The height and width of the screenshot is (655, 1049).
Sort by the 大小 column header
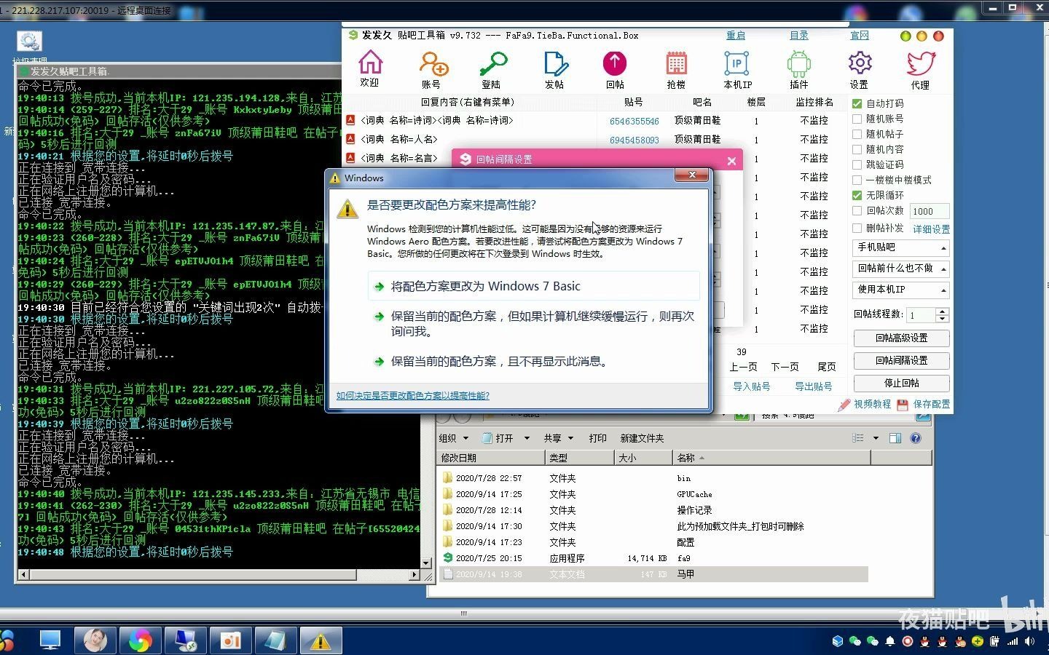click(644, 458)
